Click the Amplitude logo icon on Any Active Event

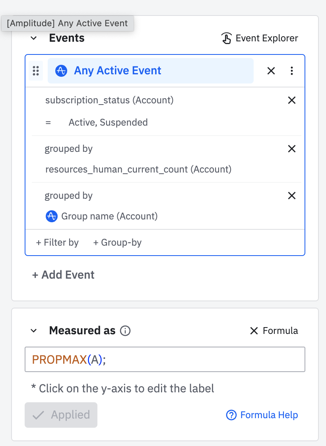[x=61, y=71]
